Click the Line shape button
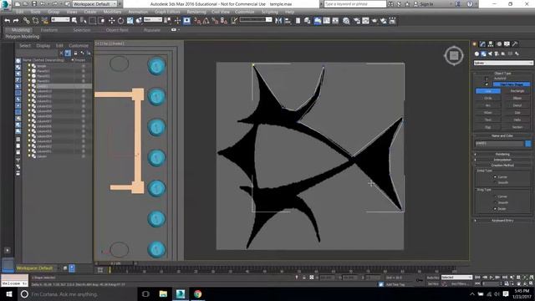This screenshot has height=301, width=535. click(x=488, y=91)
